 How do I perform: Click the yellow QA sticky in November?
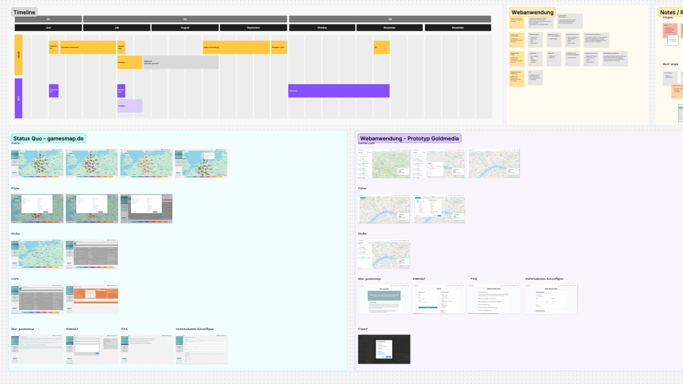pyautogui.click(x=381, y=47)
